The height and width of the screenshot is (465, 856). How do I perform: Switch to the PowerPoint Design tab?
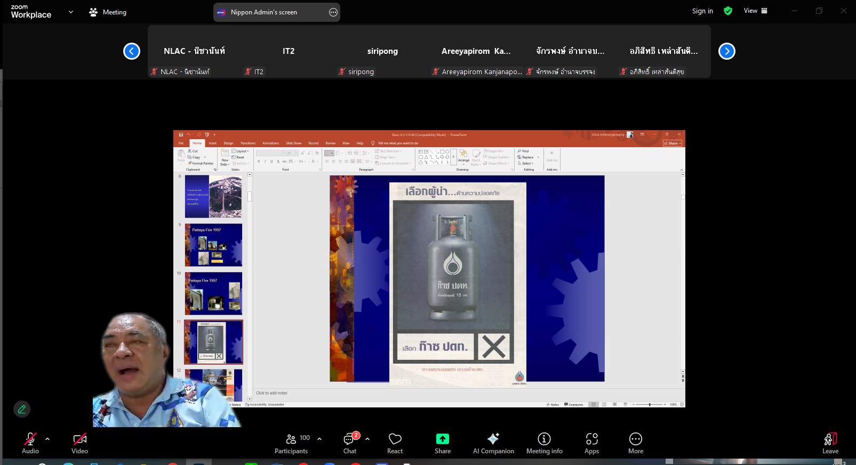coord(228,143)
